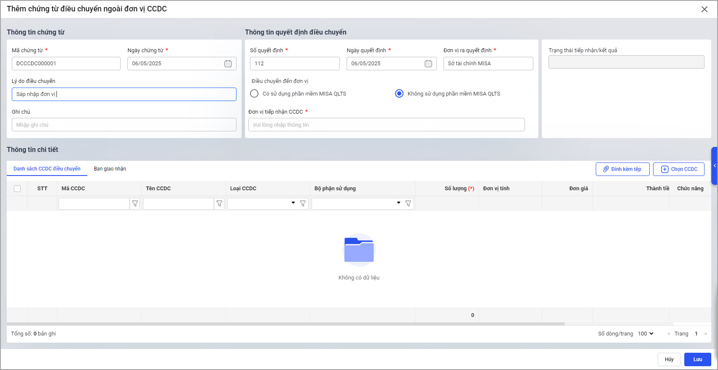Select Không sử dụng phần mềm MISA QLTS
This screenshot has height=370, width=718.
[399, 93]
